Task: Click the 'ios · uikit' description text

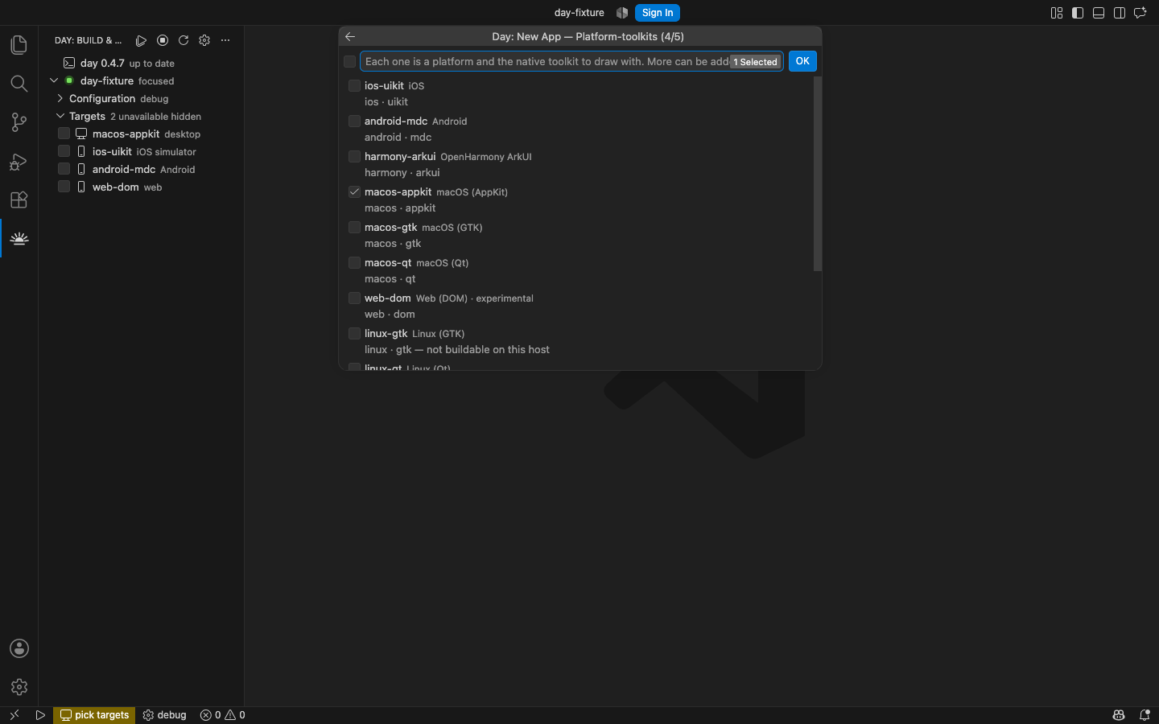Action: coord(386,101)
